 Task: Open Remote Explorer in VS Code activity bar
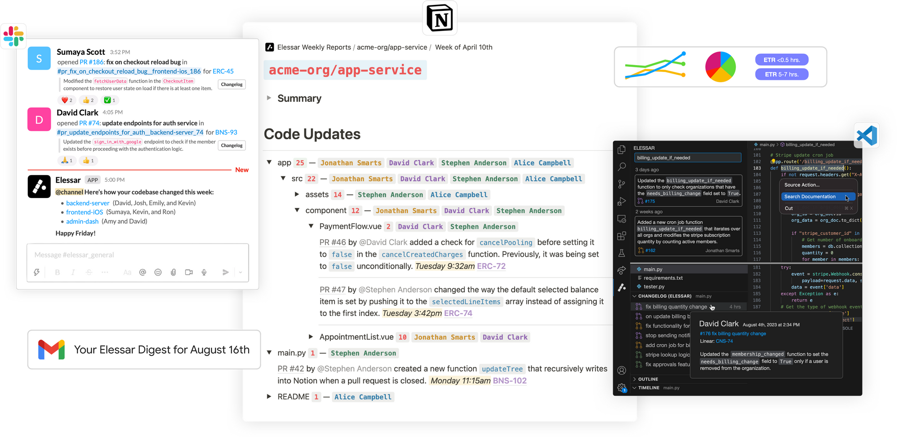(622, 219)
